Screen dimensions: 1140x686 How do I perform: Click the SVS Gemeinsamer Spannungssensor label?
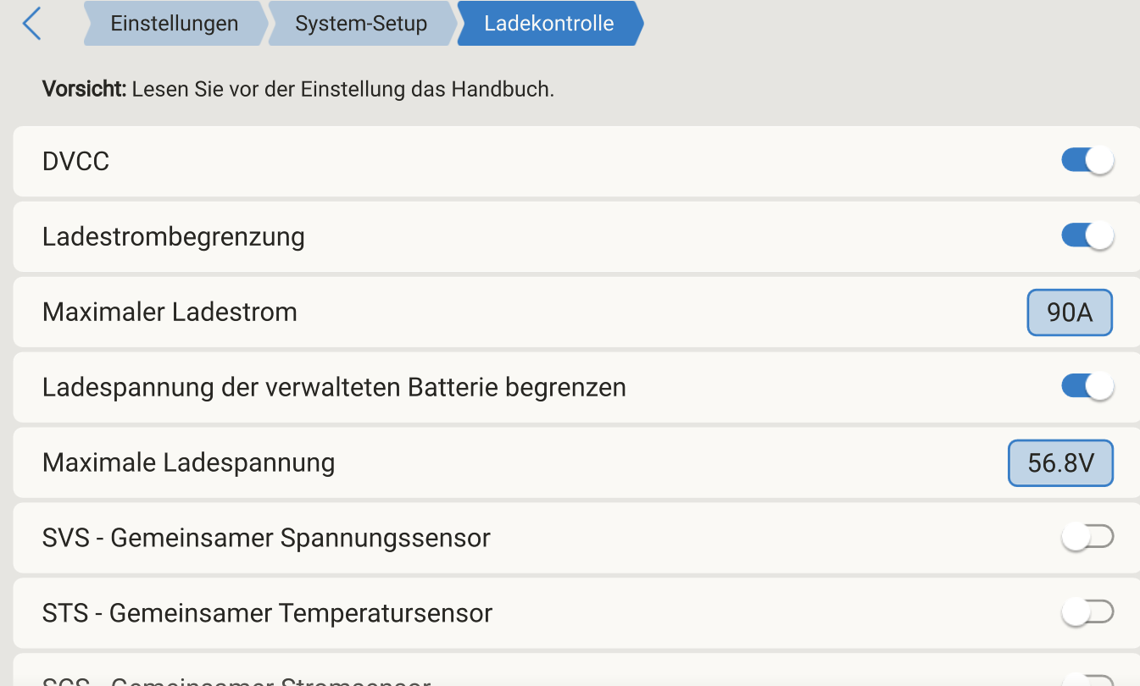pos(266,538)
